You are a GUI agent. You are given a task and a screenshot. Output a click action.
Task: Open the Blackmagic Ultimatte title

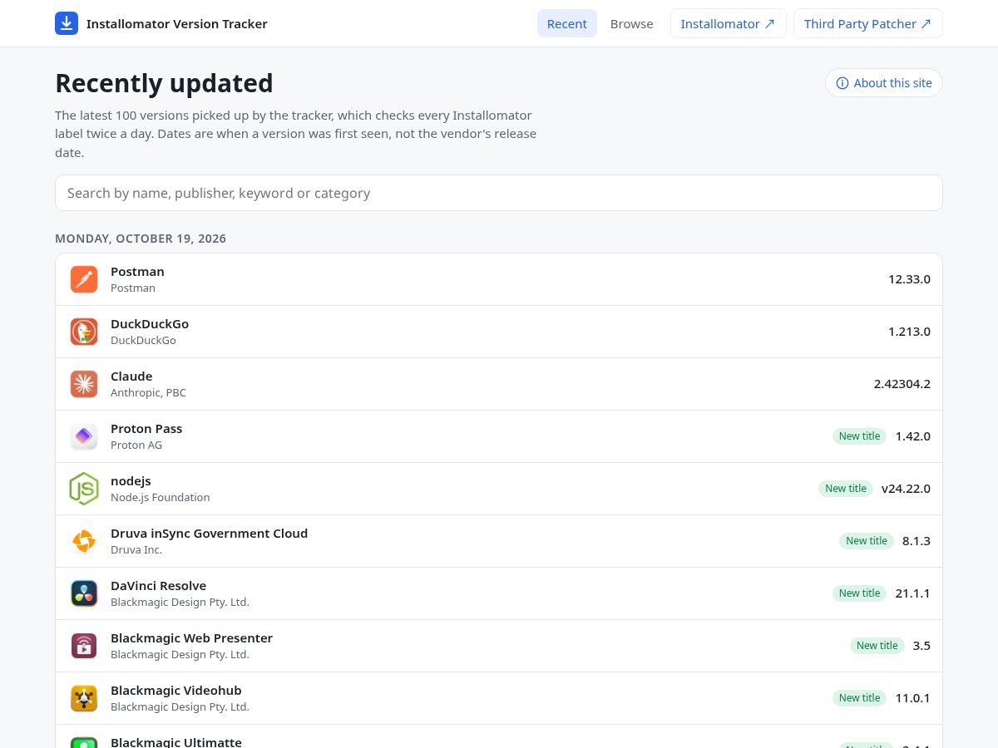point(176,742)
